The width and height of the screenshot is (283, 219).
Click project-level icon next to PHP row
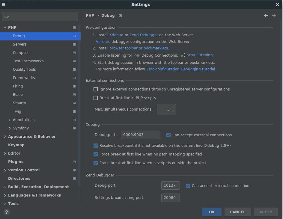click(74, 28)
